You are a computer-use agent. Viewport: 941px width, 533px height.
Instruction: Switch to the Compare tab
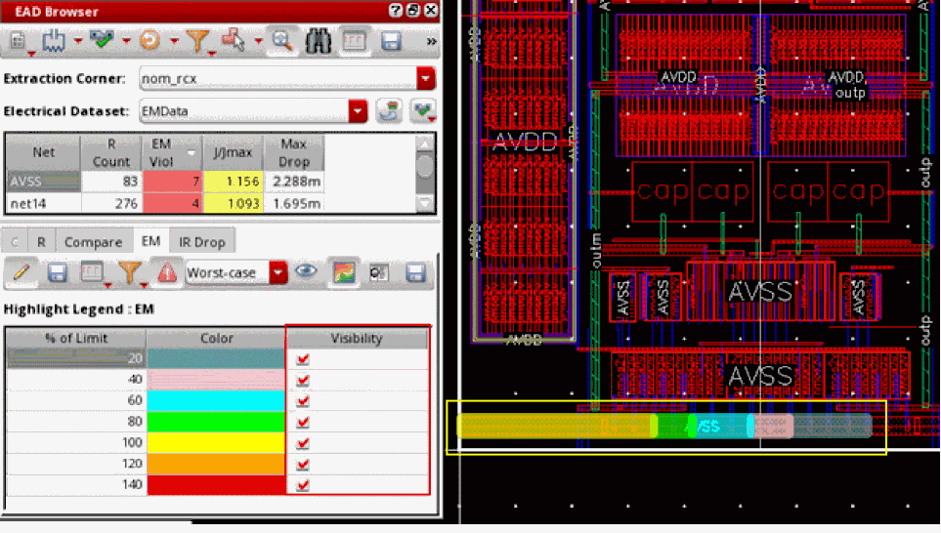point(93,241)
